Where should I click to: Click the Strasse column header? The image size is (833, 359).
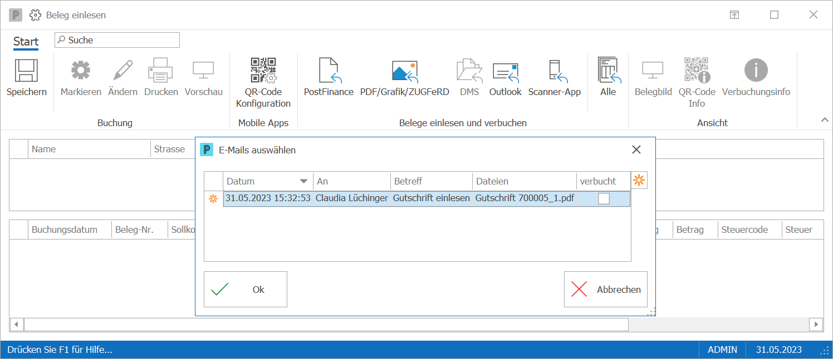click(x=173, y=149)
